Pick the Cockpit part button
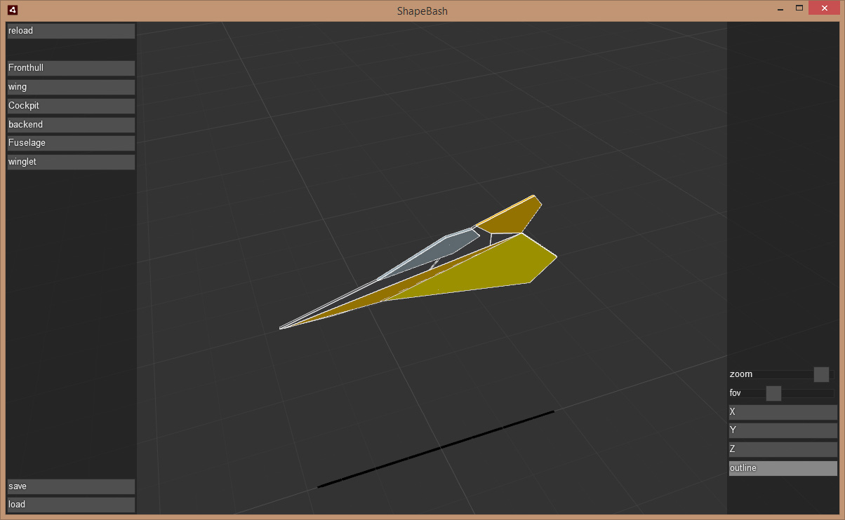Viewport: 845px width, 520px height. coord(70,106)
